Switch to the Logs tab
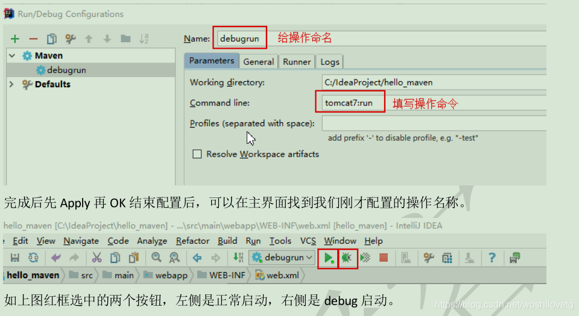 [330, 61]
